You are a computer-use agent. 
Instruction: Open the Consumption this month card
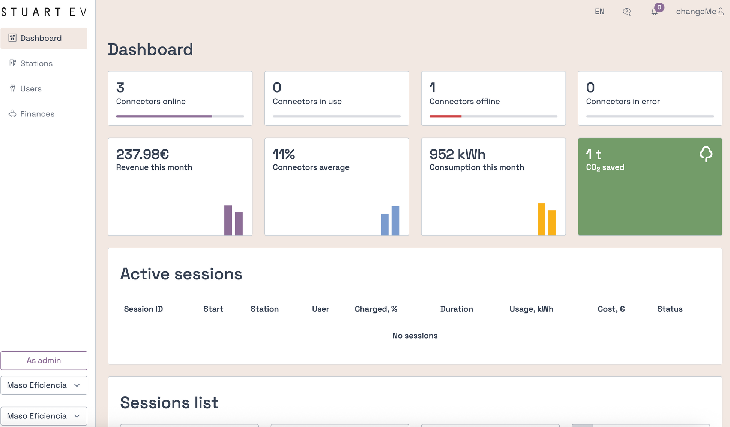[x=493, y=187]
